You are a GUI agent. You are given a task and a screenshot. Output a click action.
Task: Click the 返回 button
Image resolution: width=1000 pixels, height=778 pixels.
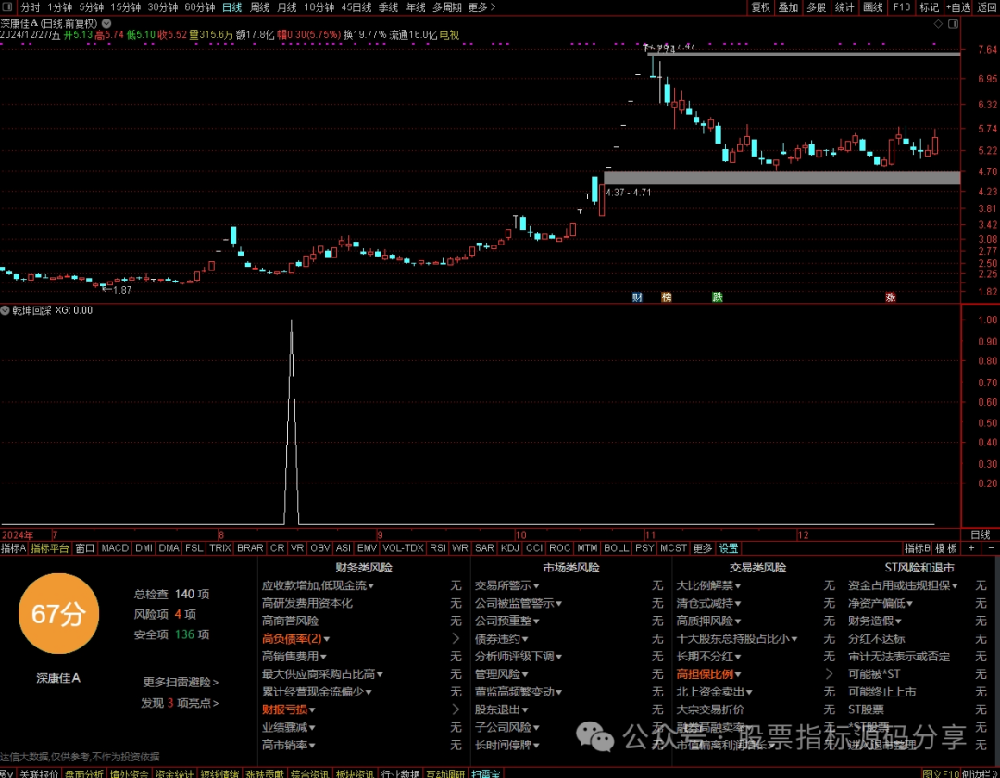(x=987, y=7)
